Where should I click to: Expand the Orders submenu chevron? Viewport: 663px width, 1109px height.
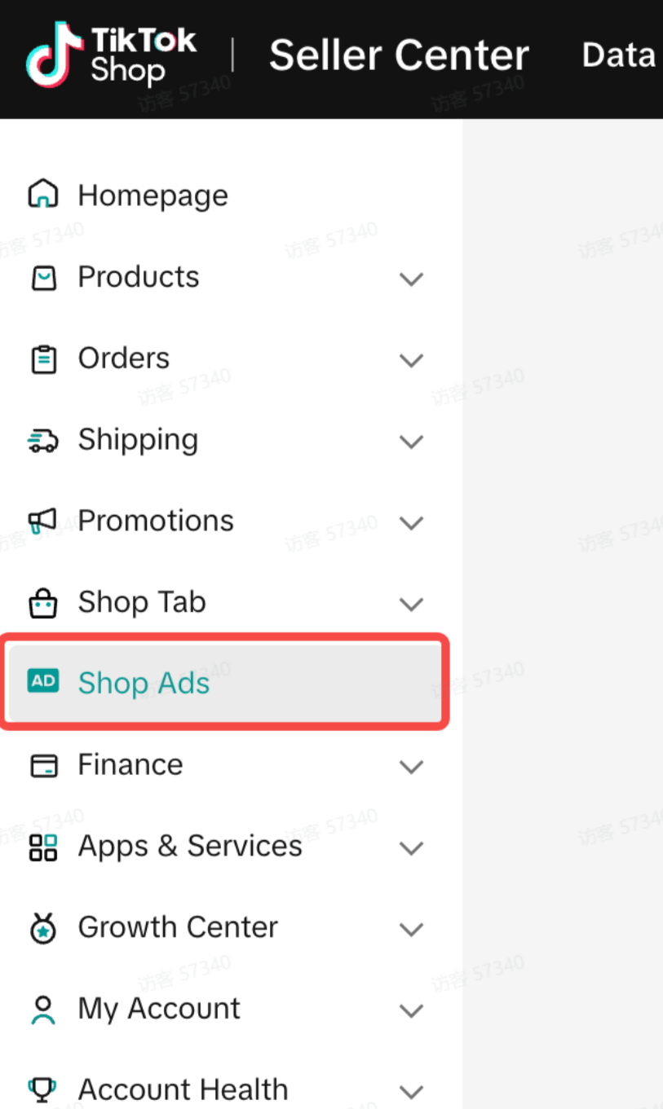pyautogui.click(x=411, y=360)
